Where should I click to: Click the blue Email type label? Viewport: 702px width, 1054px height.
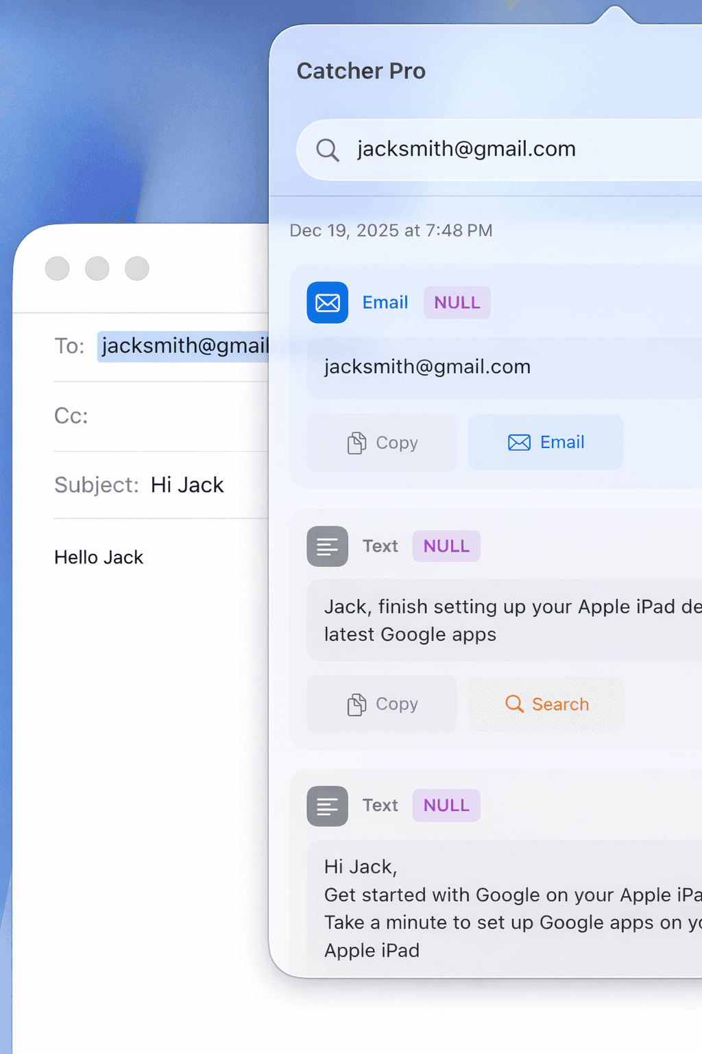[385, 303]
